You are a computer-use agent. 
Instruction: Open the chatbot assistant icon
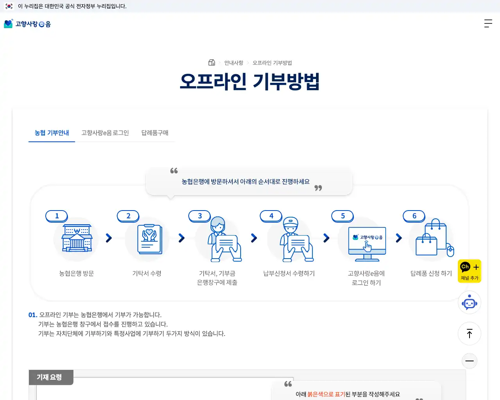(x=470, y=302)
